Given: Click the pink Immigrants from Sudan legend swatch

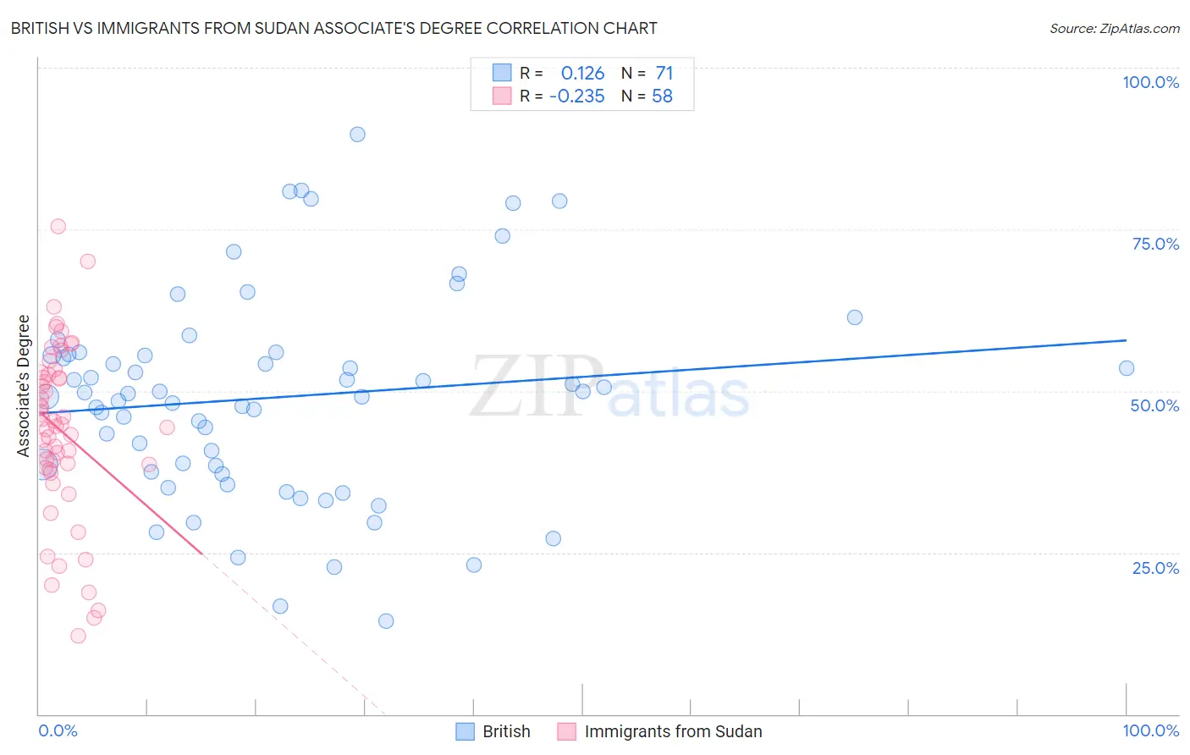Looking at the screenshot, I should tap(566, 731).
